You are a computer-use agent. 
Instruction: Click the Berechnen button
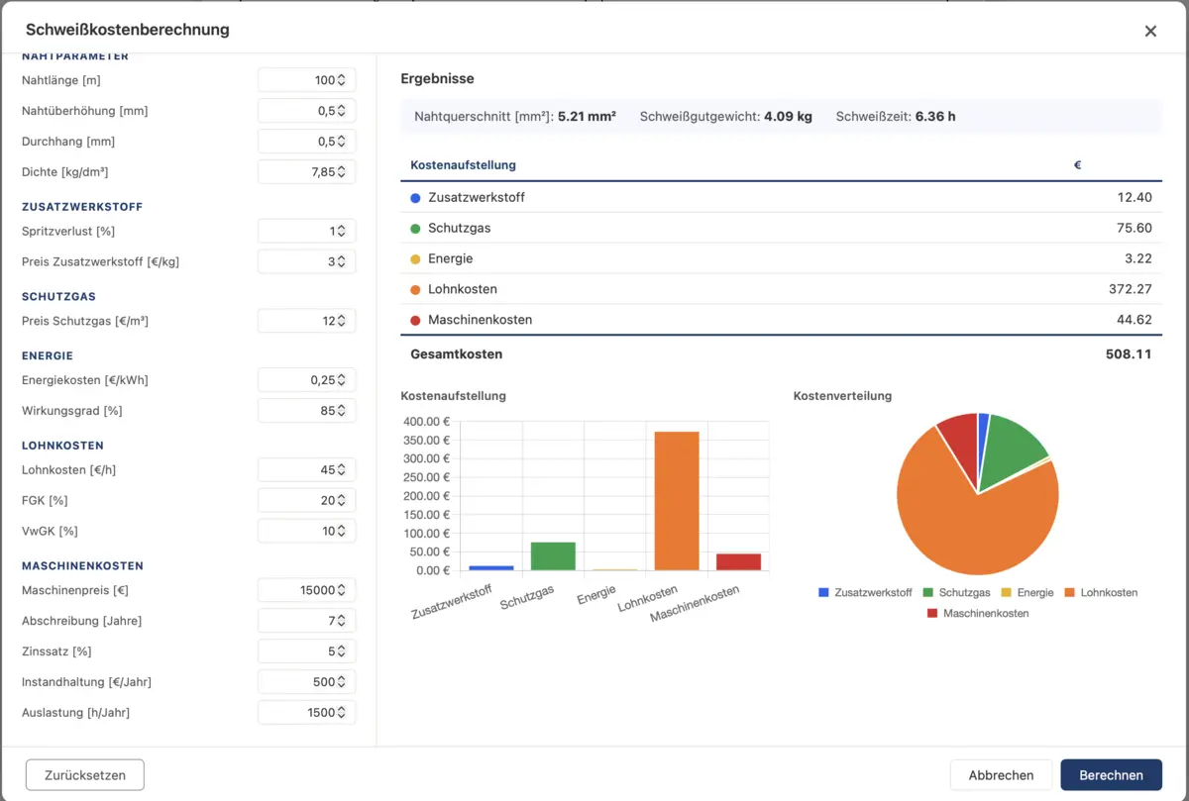(1111, 775)
